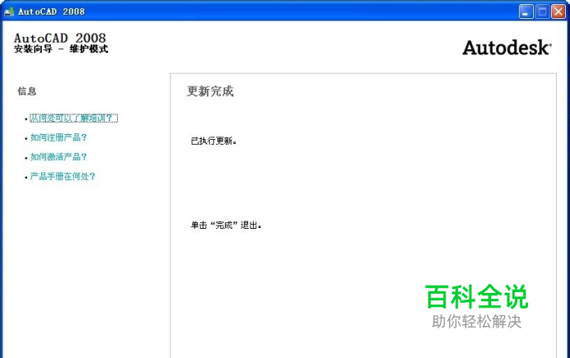Click the AutoCAD installer icon in title bar
The width and height of the screenshot is (570, 358).
point(9,12)
